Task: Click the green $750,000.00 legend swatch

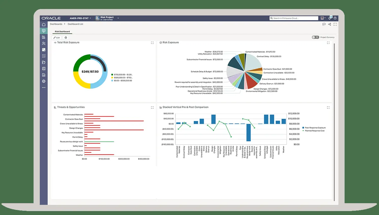Action: (x=112, y=75)
